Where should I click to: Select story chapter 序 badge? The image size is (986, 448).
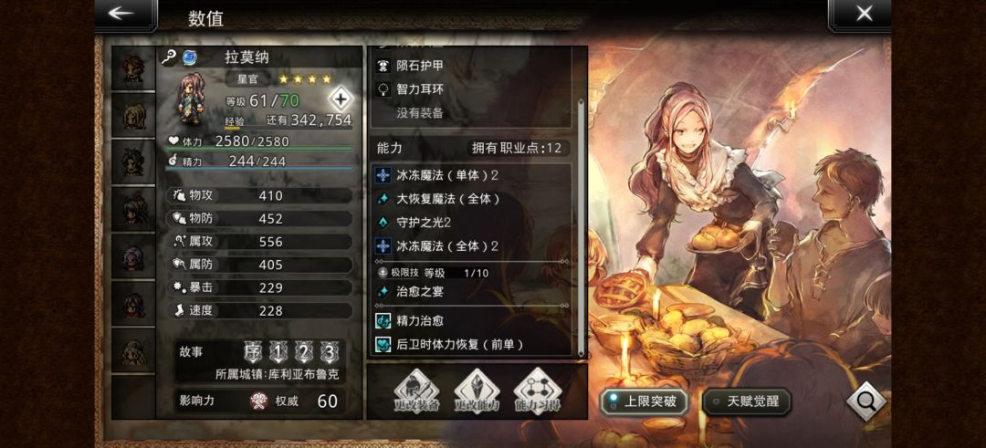[x=254, y=352]
